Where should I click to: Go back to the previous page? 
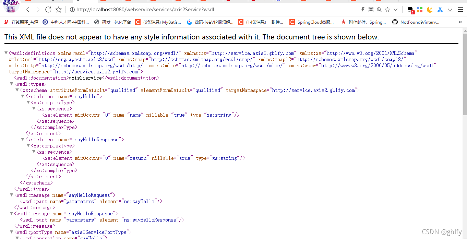28,10
